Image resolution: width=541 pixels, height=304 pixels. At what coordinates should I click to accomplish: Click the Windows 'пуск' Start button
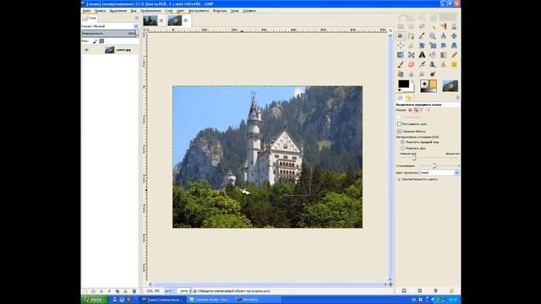tap(95, 300)
